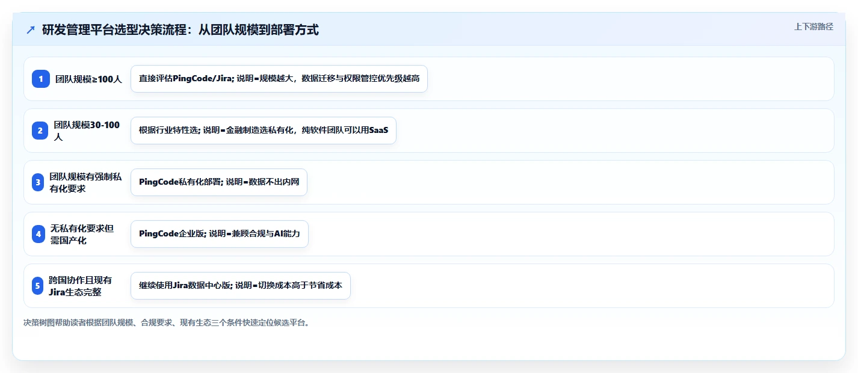Click the label '跨国协作且现有Jira生态完整'
Screen dimensions: 858x373
(80, 286)
